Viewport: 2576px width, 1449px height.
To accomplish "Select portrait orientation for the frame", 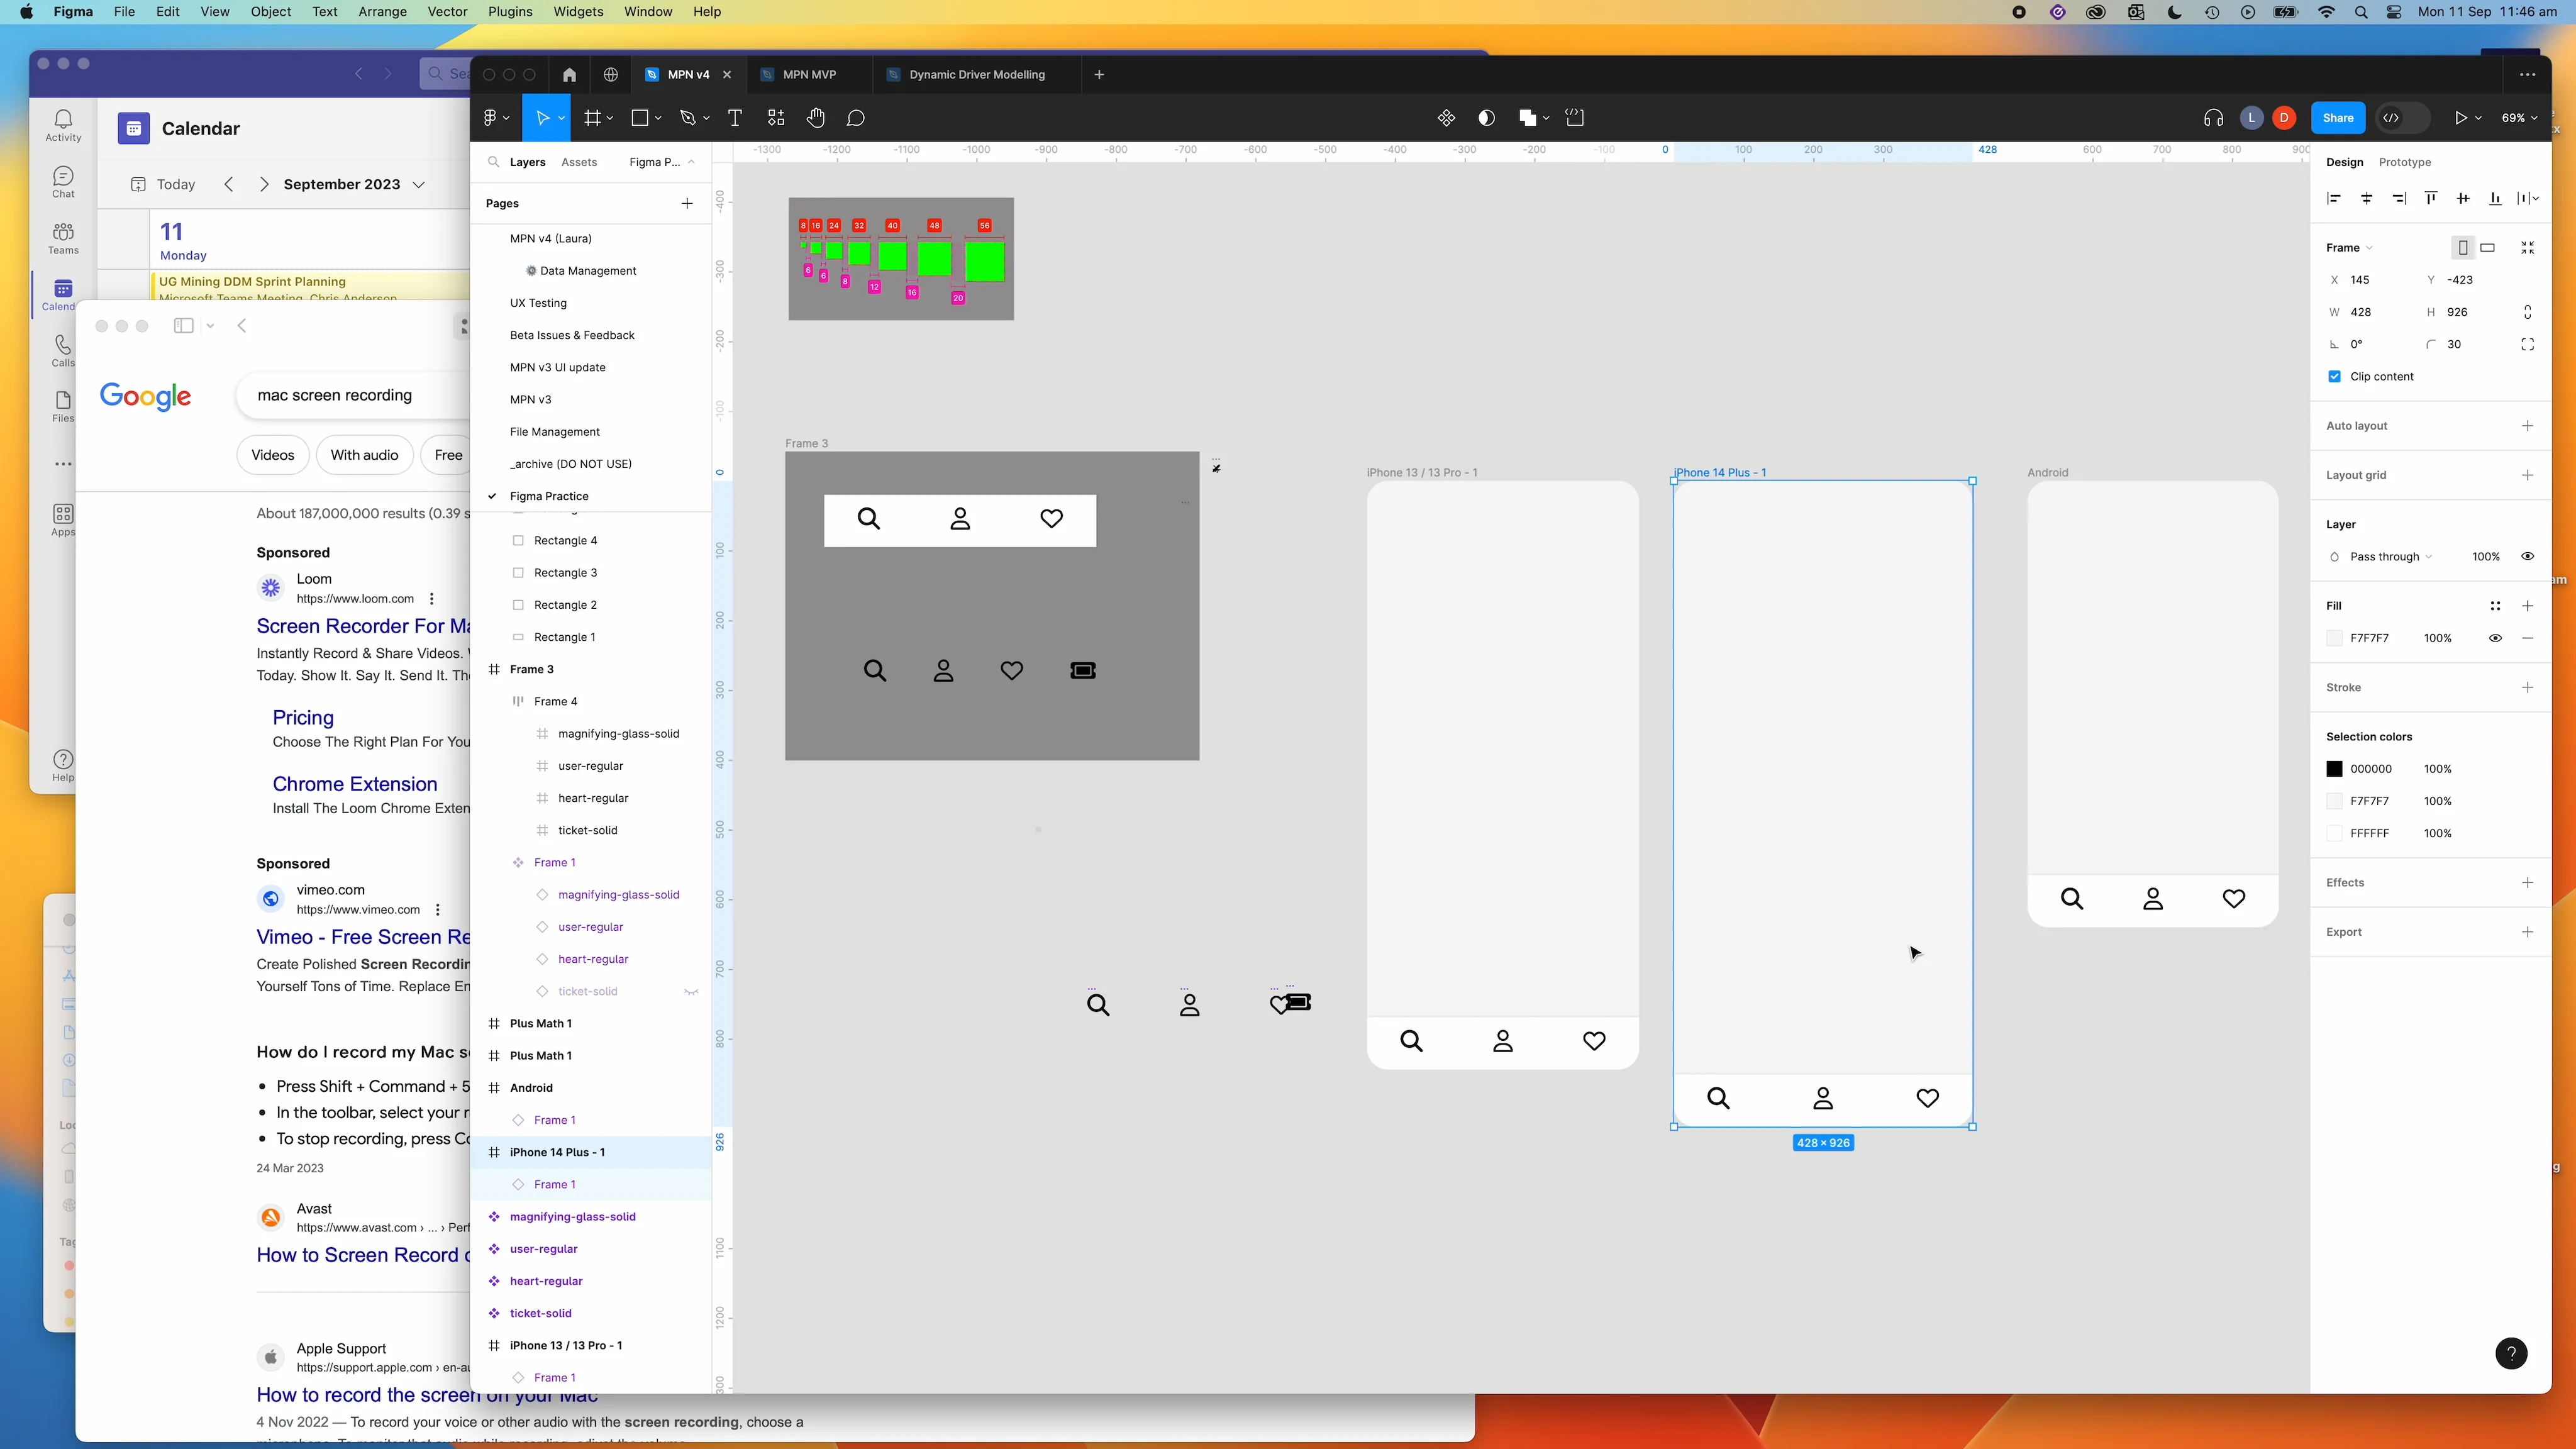I will (2463, 248).
